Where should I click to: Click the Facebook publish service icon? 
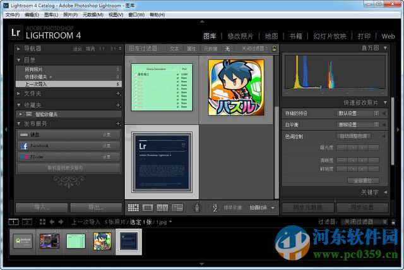click(x=24, y=146)
